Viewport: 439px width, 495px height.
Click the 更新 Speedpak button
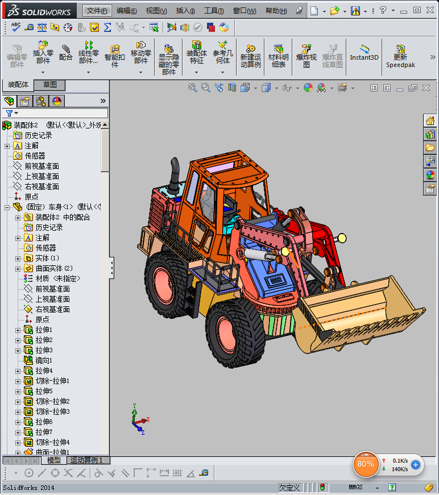400,56
